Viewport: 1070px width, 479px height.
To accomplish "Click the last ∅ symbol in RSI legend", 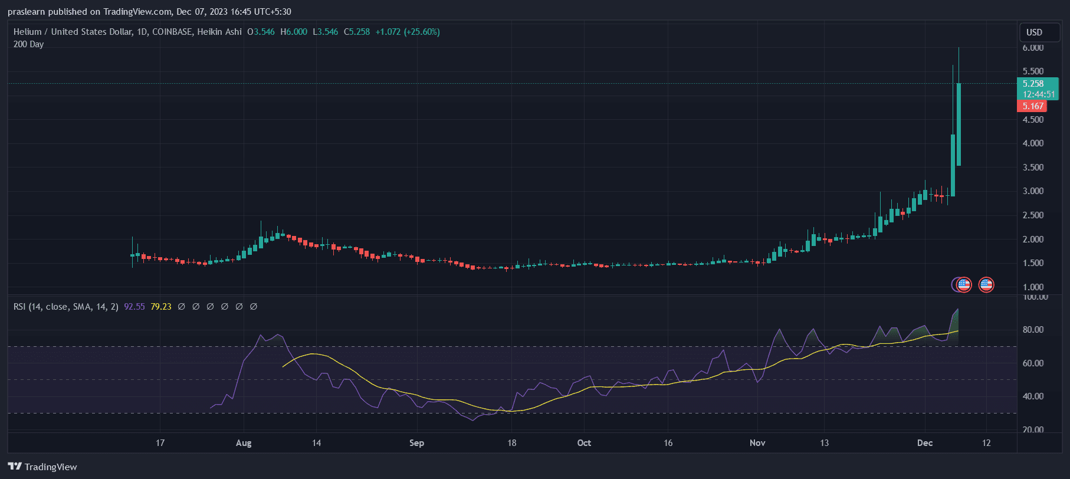I will [254, 307].
